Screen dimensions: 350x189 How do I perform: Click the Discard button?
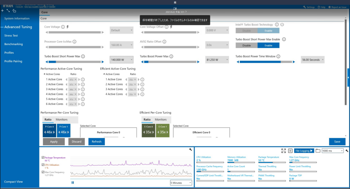77,141
